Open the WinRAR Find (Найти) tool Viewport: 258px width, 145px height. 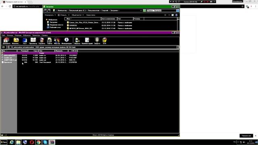click(50, 41)
